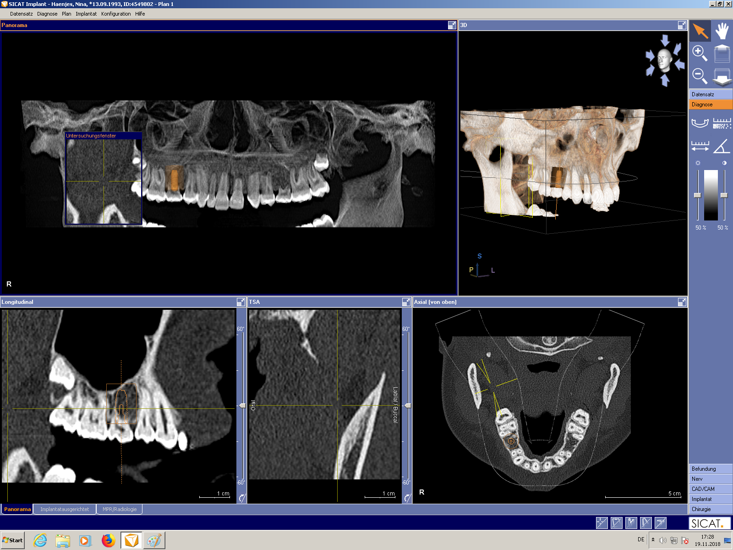Open the Plan menu
Viewport: 733px width, 550px height.
(66, 14)
